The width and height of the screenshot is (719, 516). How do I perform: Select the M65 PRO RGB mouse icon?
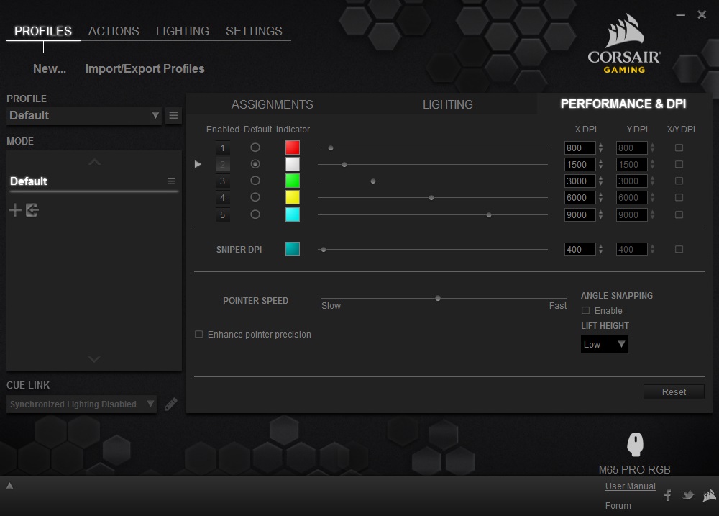635,444
